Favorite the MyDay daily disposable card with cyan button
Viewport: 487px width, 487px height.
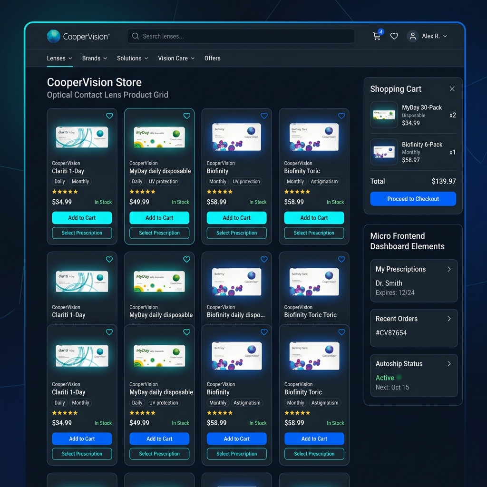click(x=186, y=116)
